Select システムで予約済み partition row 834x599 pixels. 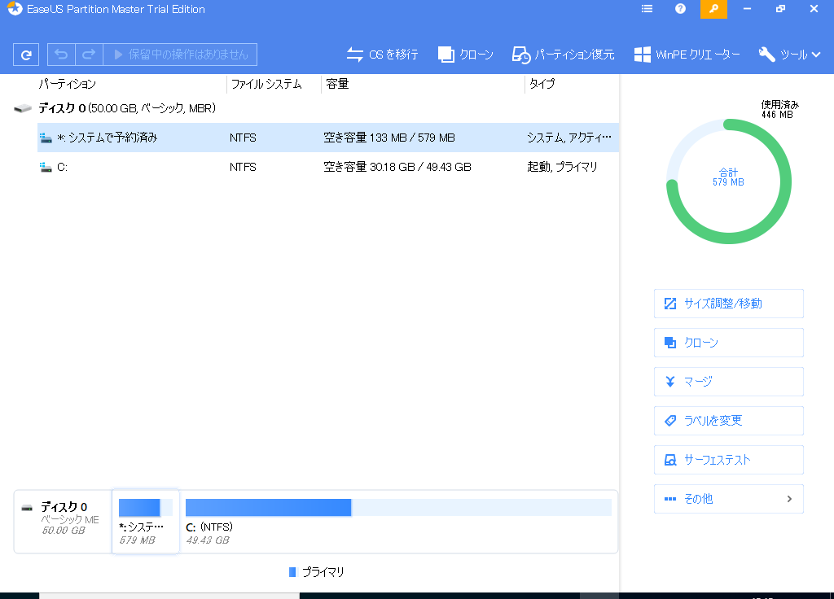pyautogui.click(x=327, y=138)
